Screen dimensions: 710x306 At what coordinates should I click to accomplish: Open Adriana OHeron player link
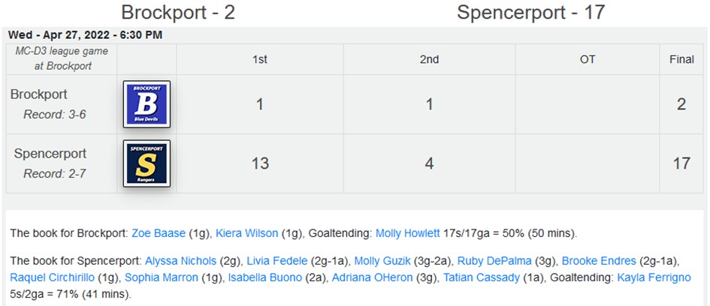tap(373, 277)
